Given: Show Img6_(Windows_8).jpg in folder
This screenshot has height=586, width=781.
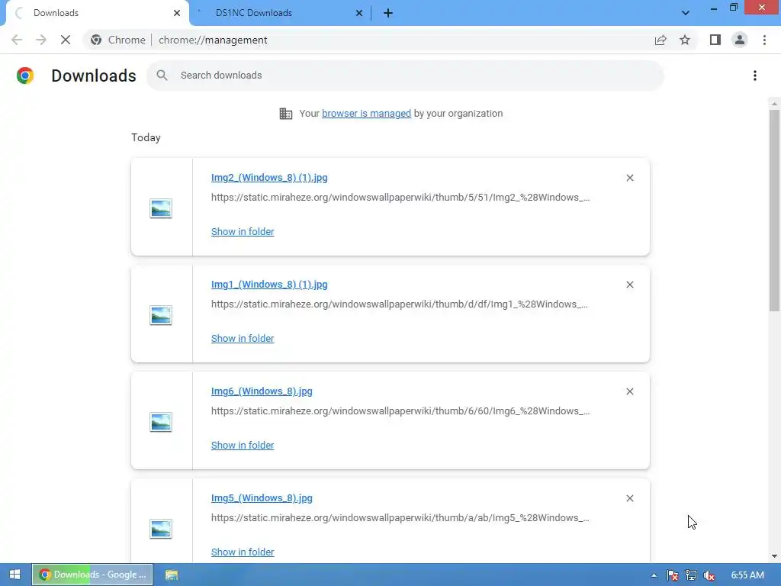Looking at the screenshot, I should 243,446.
